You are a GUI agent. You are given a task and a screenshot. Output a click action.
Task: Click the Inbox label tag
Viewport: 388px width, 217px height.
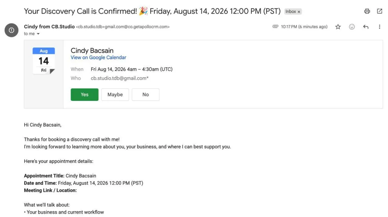[x=291, y=12]
